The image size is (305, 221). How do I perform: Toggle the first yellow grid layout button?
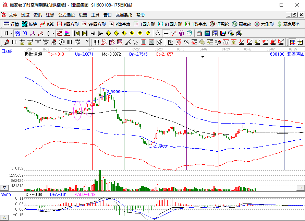point(292,42)
